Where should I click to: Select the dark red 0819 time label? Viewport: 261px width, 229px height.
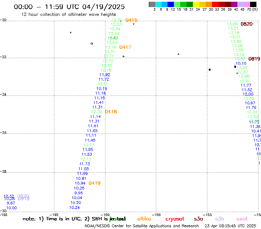(254, 59)
